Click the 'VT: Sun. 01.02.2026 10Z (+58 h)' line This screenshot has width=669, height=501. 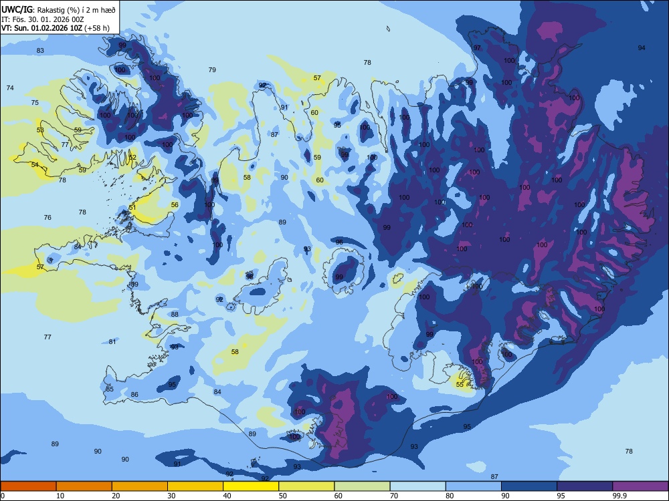pyautogui.click(x=55, y=28)
